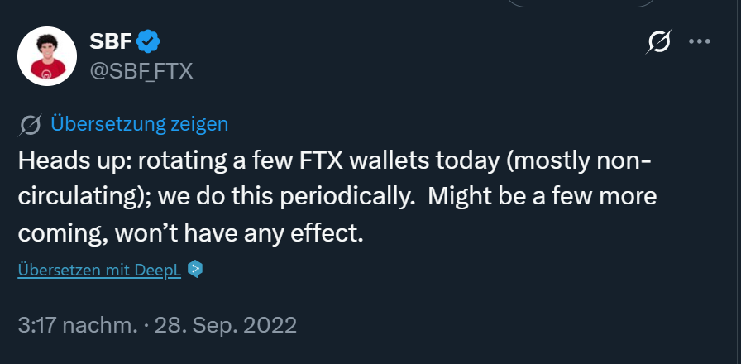The width and height of the screenshot is (741, 364).
Task: Click the word circulating in the tweet
Action: coord(76,197)
